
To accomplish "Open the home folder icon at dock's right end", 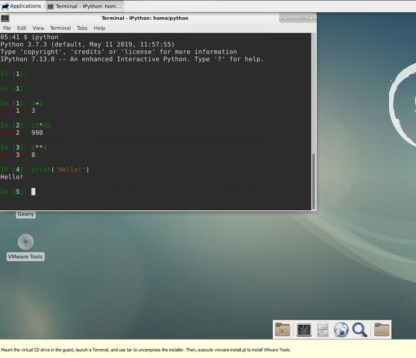I will (382, 330).
